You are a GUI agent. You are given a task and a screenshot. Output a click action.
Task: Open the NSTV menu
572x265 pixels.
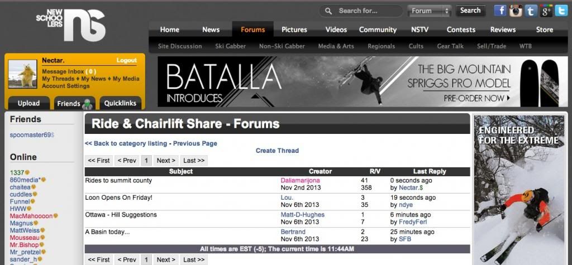(x=420, y=30)
